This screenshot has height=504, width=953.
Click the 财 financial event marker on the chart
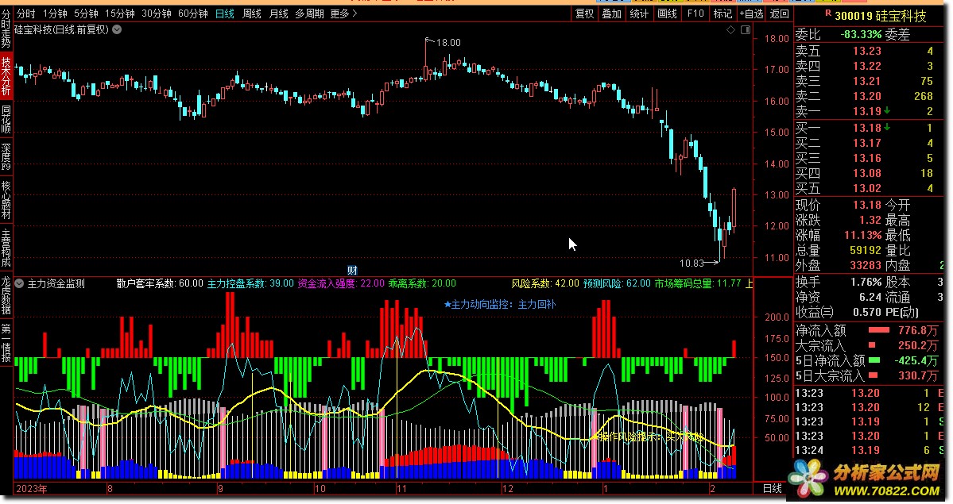[x=352, y=270]
